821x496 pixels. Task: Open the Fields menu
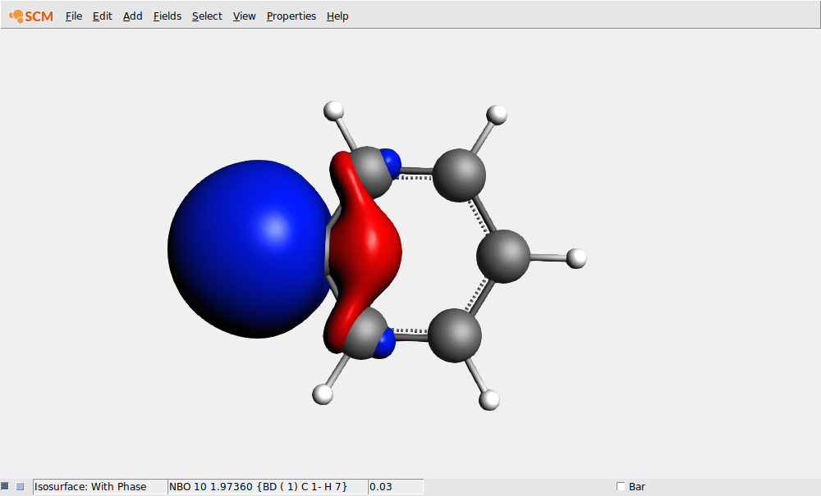click(167, 16)
